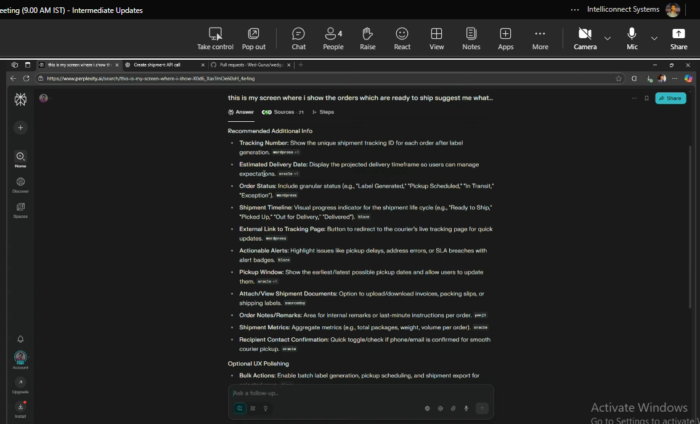This screenshot has width=700, height=424.
Task: Open the Perplexity Discover page in sidebar
Action: pyautogui.click(x=20, y=184)
